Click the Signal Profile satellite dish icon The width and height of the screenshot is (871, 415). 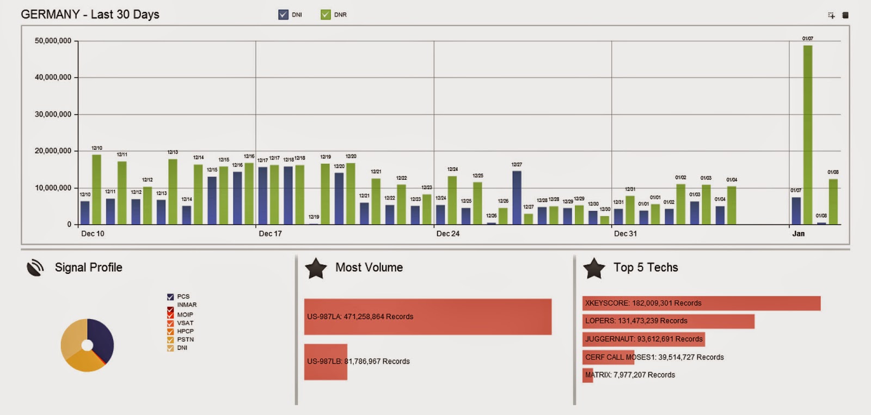coord(35,268)
